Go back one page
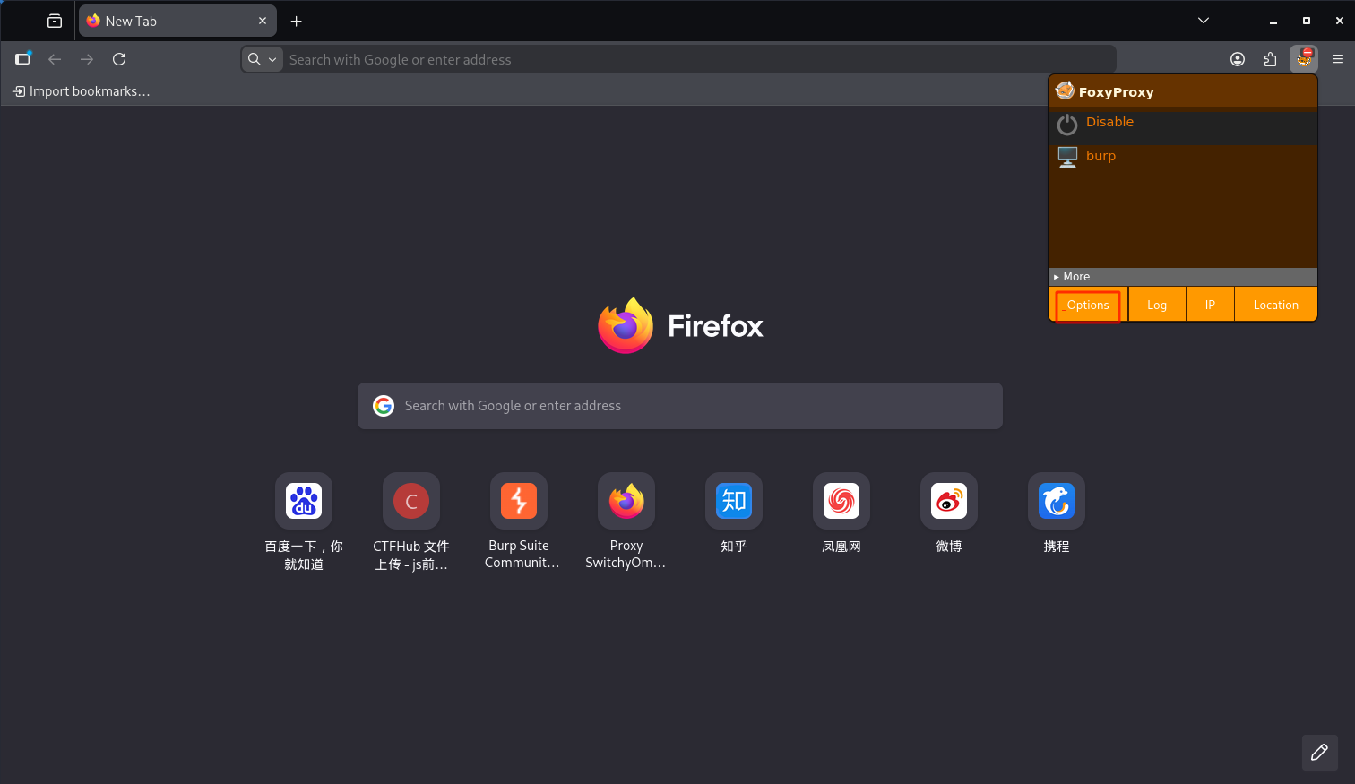Image resolution: width=1355 pixels, height=784 pixels. (55, 59)
